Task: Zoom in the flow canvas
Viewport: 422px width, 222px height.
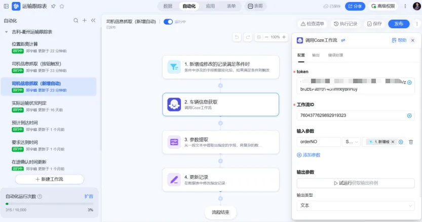Action: 284,37
